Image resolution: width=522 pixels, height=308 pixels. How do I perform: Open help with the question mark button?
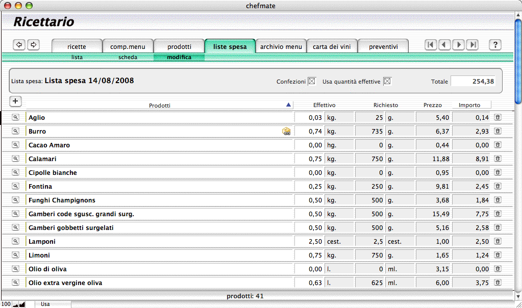point(495,44)
